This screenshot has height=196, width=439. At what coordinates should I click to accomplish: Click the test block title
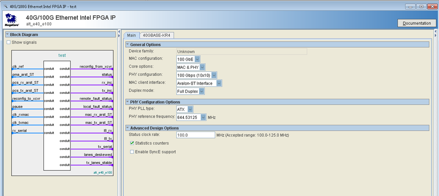[x=62, y=55]
